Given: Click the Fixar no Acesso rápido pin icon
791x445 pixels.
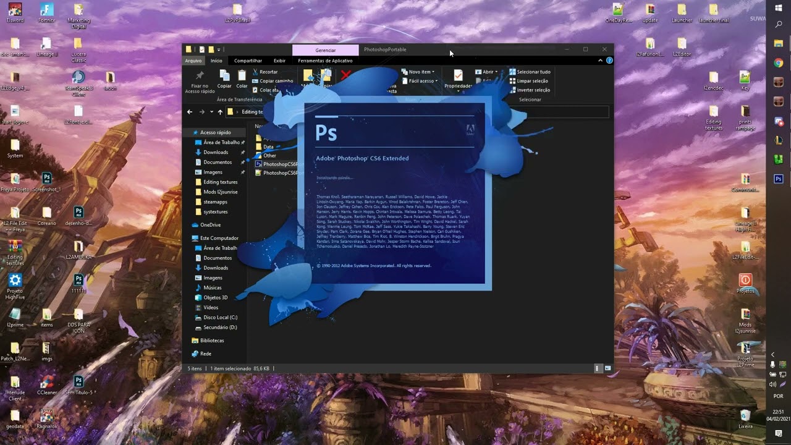Looking at the screenshot, I should pos(200,76).
